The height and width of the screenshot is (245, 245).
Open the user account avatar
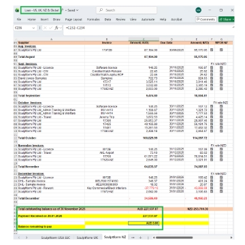coord(198,10)
